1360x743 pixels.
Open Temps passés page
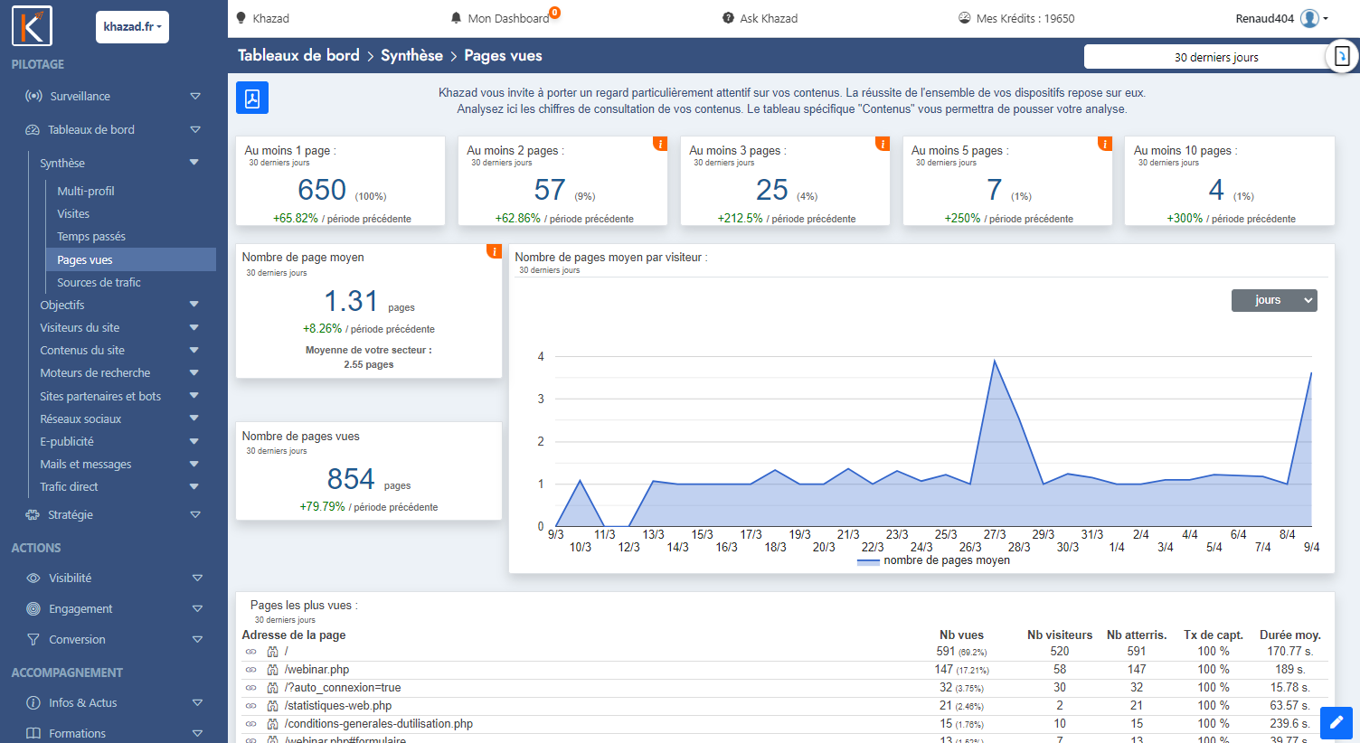tap(91, 236)
